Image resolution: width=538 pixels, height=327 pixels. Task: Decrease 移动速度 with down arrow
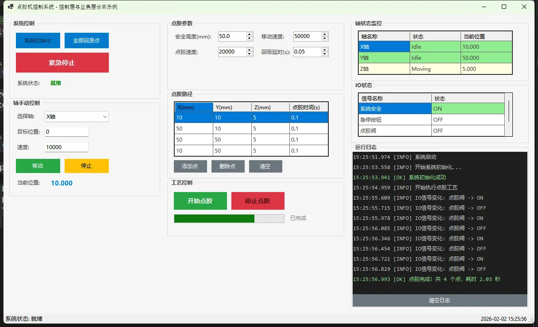coord(325,39)
